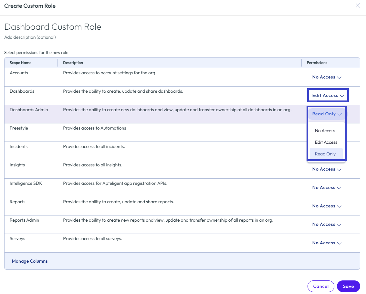Open Reports permission dropdown
This screenshot has width=366, height=294.
pos(327,206)
